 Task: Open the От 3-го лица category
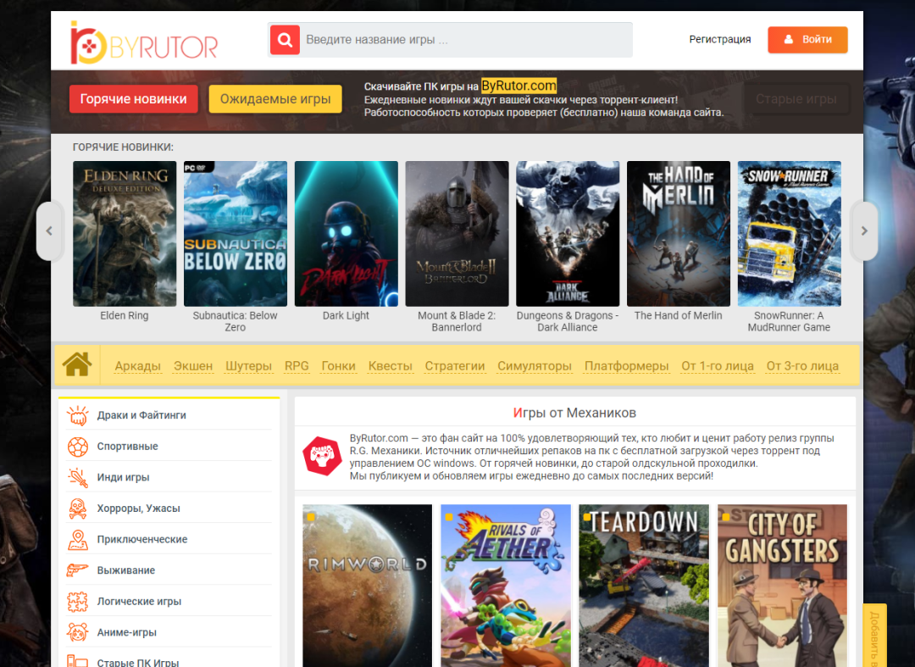(x=802, y=366)
